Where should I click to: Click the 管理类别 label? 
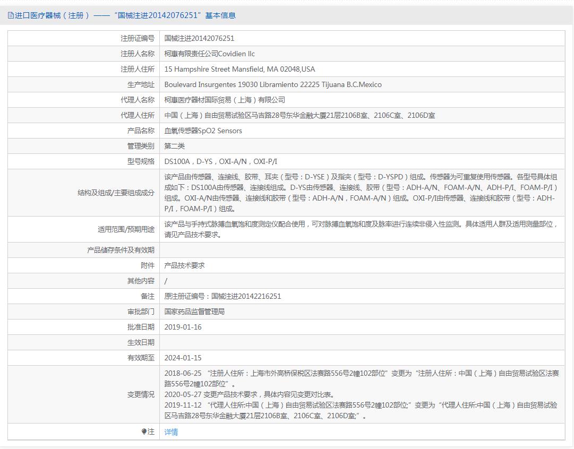point(141,146)
